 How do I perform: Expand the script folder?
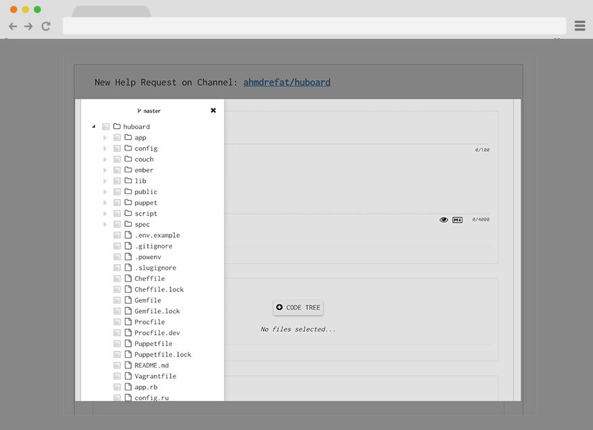point(105,214)
